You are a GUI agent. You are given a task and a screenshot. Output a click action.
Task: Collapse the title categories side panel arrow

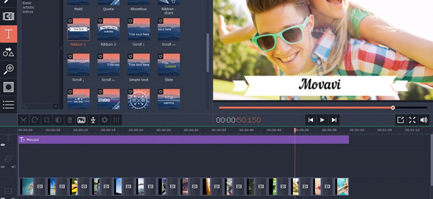pyautogui.click(x=61, y=48)
